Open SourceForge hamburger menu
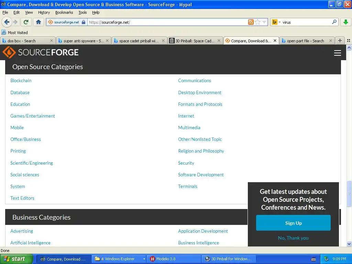The image size is (352, 264). 338,53
